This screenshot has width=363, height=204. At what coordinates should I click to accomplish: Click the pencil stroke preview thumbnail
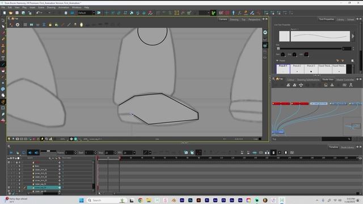[320, 36]
